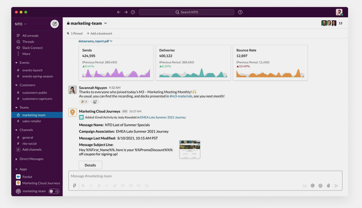Select the events-launch channel
Viewport: 362px width, 208px height.
(x=32, y=70)
